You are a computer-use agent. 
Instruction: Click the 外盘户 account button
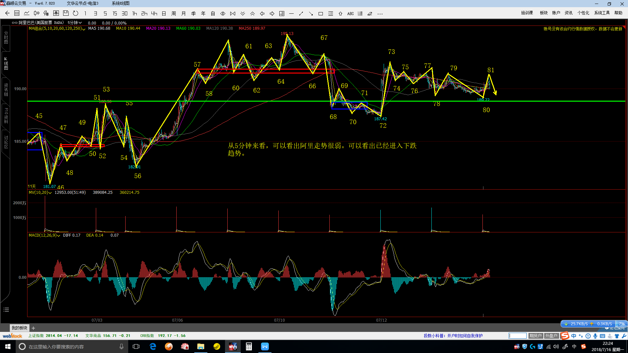551,336
